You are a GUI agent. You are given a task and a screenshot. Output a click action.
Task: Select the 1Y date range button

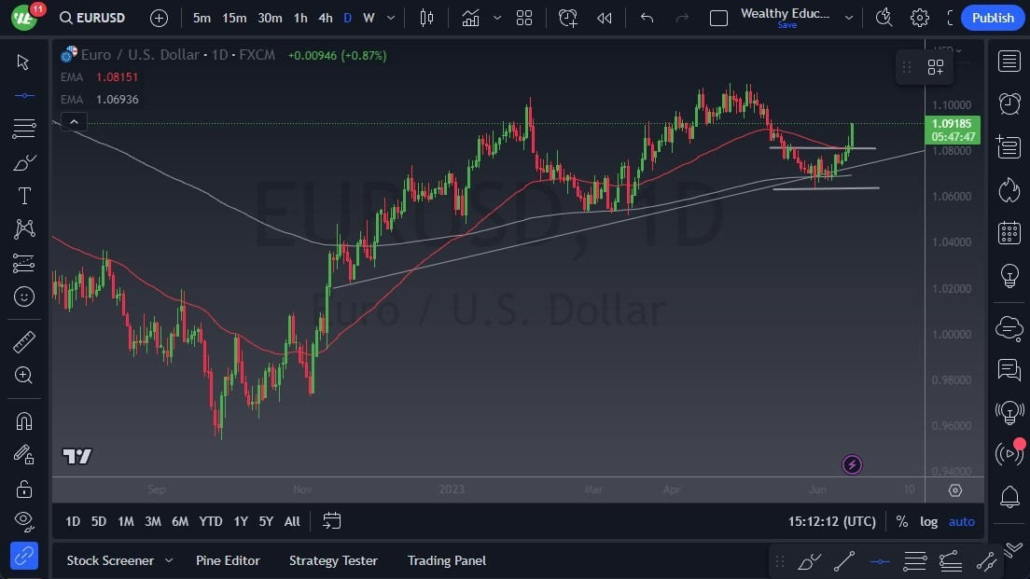point(240,521)
